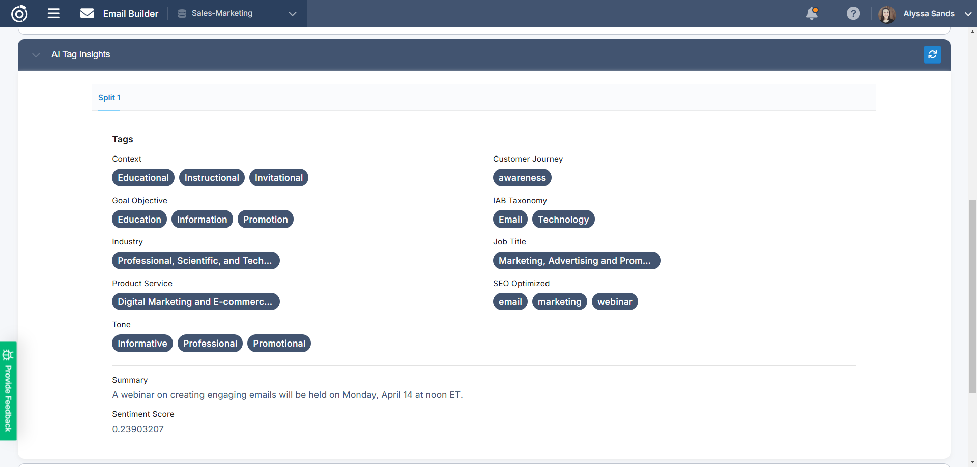The height and width of the screenshot is (467, 977).
Task: Open the help question mark icon
Action: coord(853,14)
